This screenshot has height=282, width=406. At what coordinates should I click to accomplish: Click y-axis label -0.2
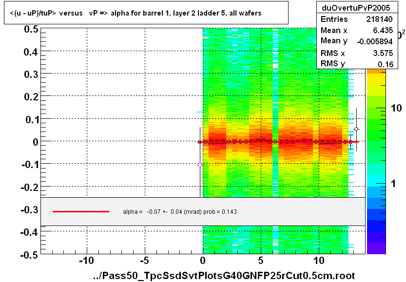click(30, 187)
